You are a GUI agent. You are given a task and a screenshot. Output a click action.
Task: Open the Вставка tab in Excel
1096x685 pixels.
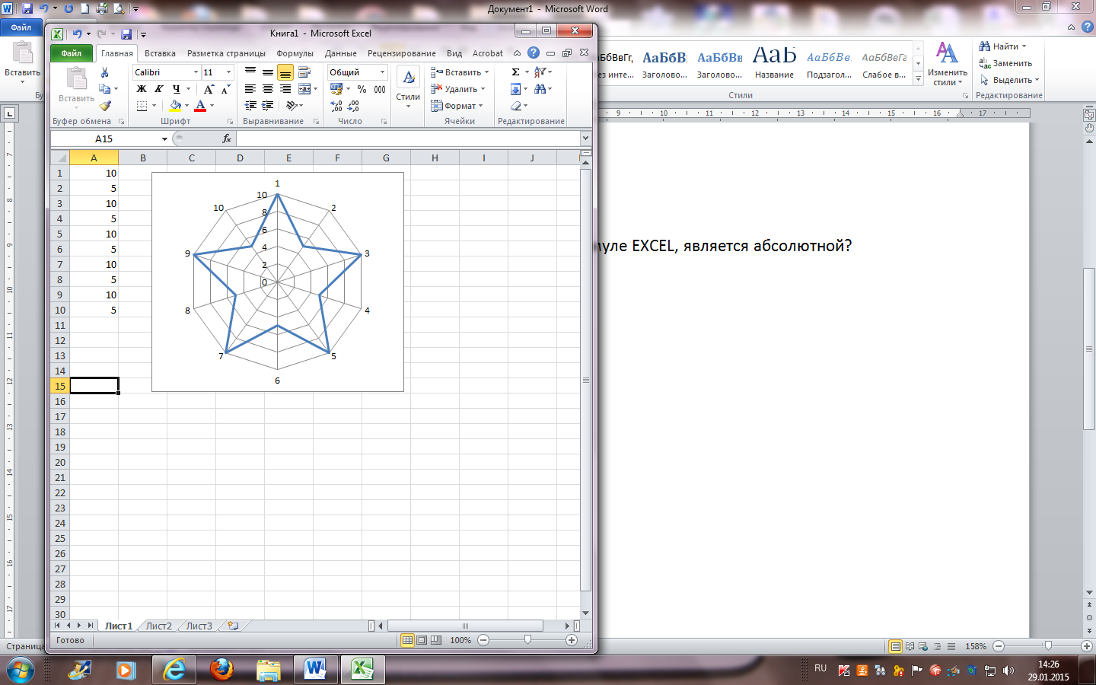(160, 53)
